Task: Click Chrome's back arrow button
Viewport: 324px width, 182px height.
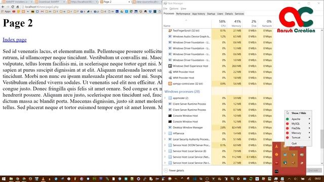Action: tap(3, 7)
